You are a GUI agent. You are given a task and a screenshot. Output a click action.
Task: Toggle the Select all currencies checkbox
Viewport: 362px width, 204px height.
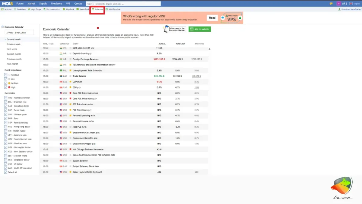tap(6, 172)
